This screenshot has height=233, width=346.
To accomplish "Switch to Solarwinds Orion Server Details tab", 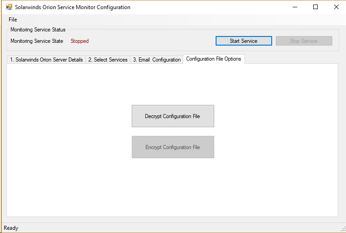I will (46, 60).
